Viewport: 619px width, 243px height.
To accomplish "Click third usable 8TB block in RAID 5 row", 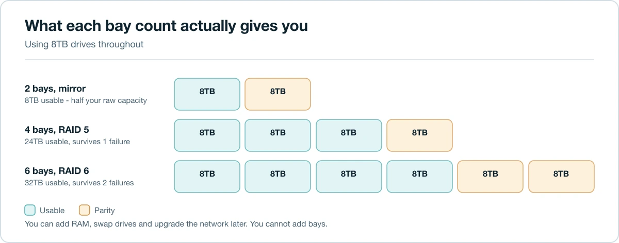I will 349,135.
